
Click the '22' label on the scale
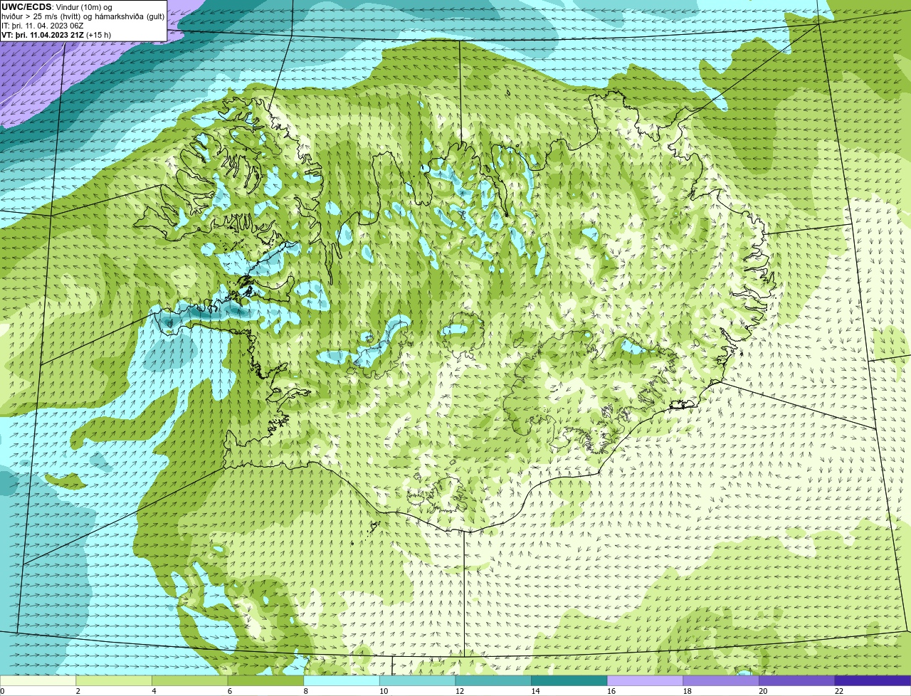click(x=838, y=691)
